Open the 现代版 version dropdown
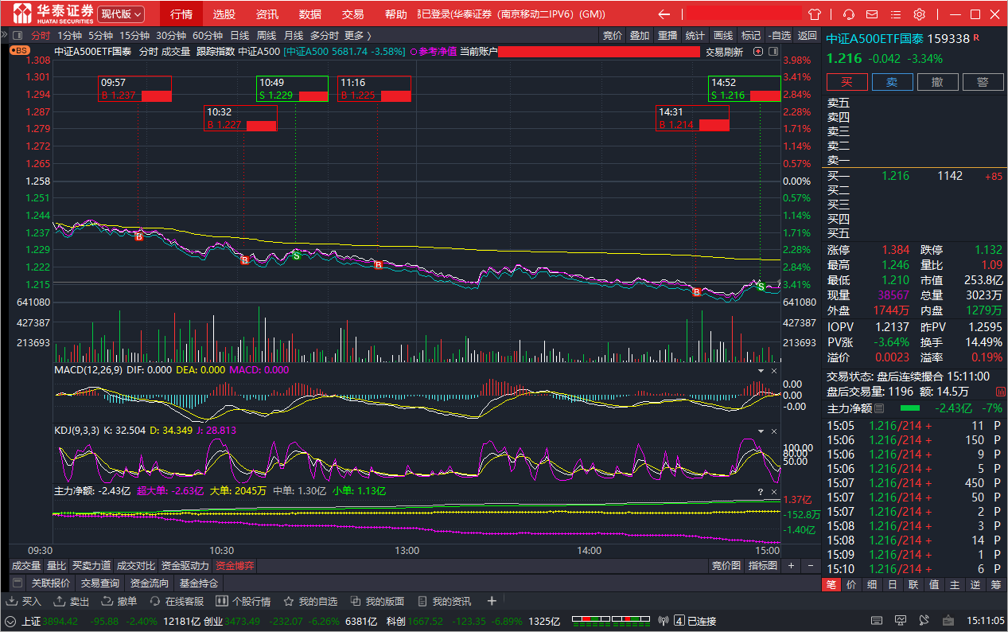The image size is (1008, 632). point(122,14)
